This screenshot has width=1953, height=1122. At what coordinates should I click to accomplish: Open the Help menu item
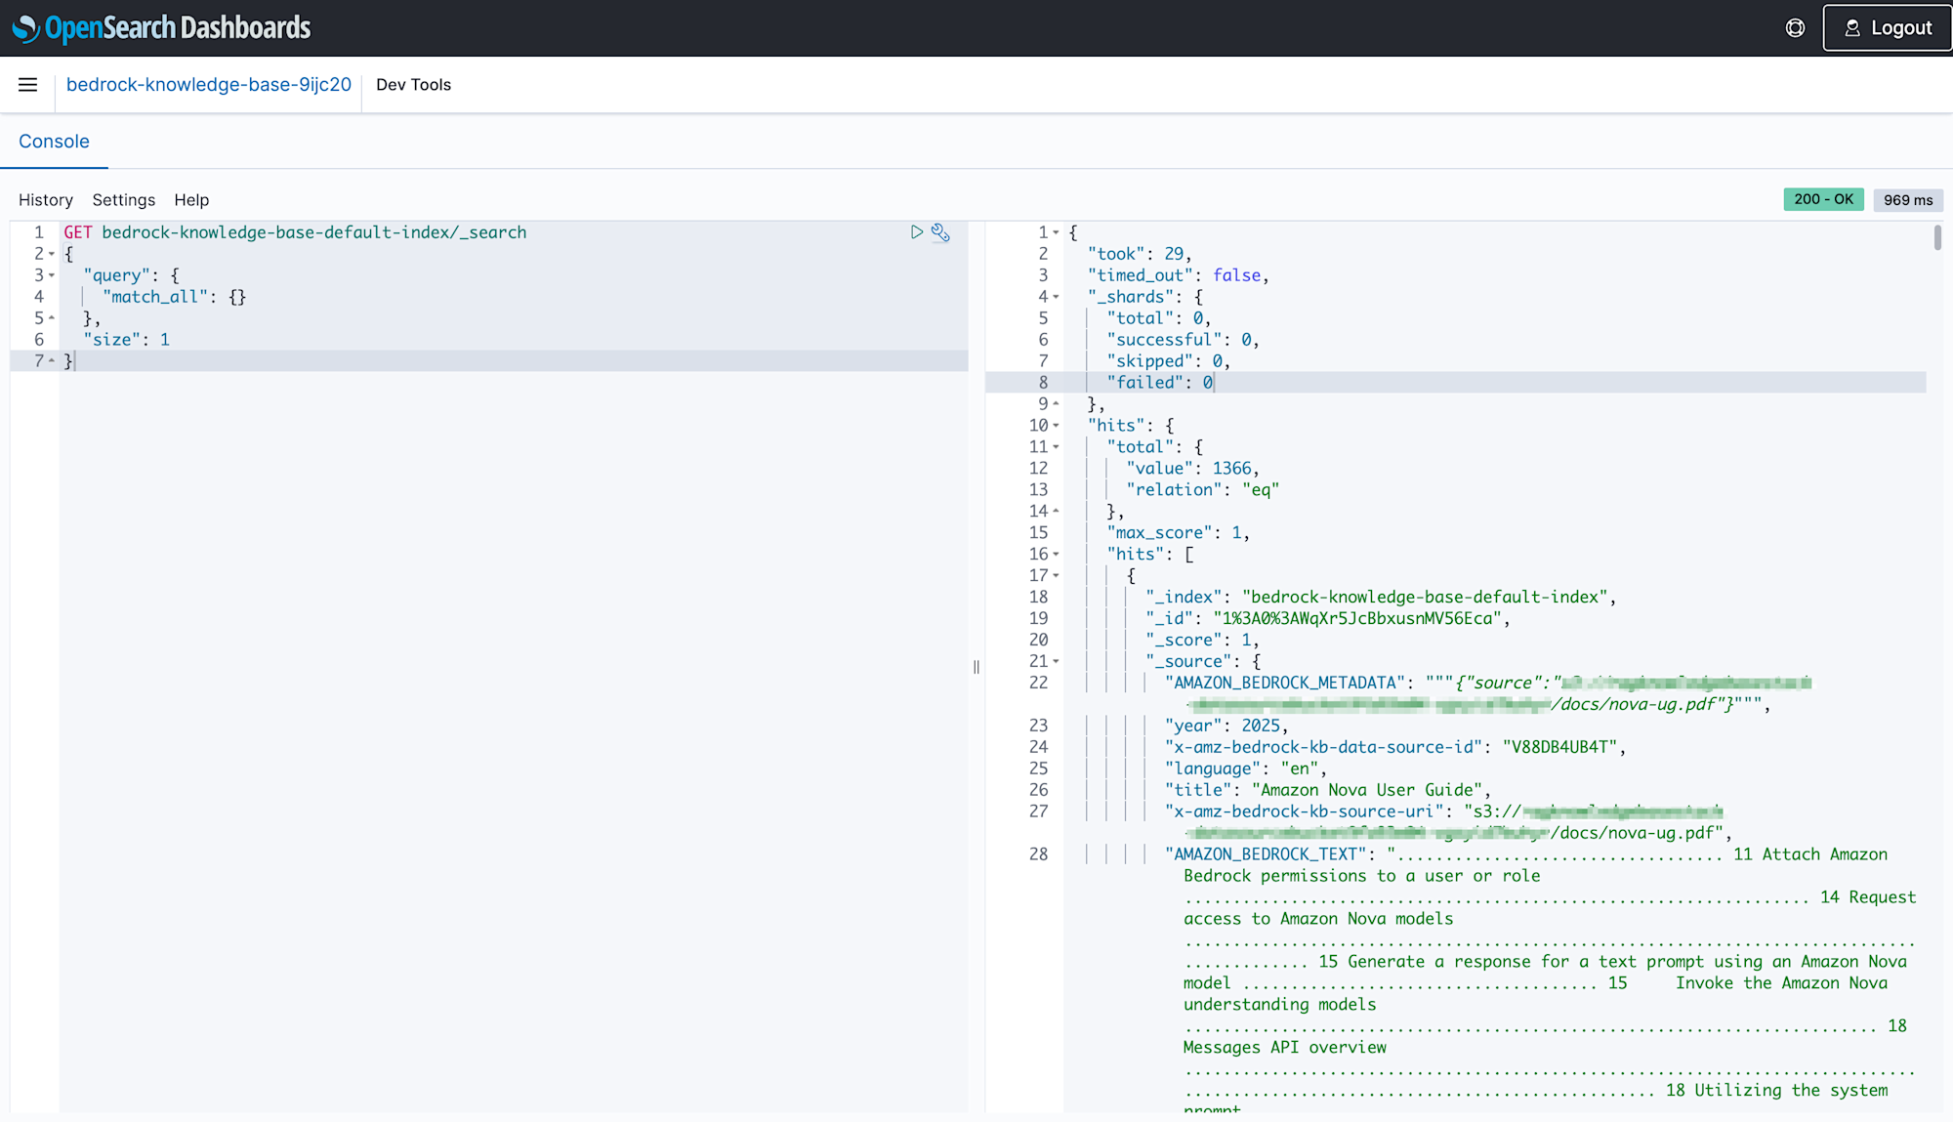point(191,200)
